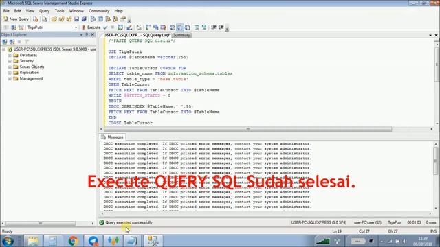Viewport: 440px width, 247px height.
Task: Open Google Chrome from the taskbar
Action: [73, 241]
